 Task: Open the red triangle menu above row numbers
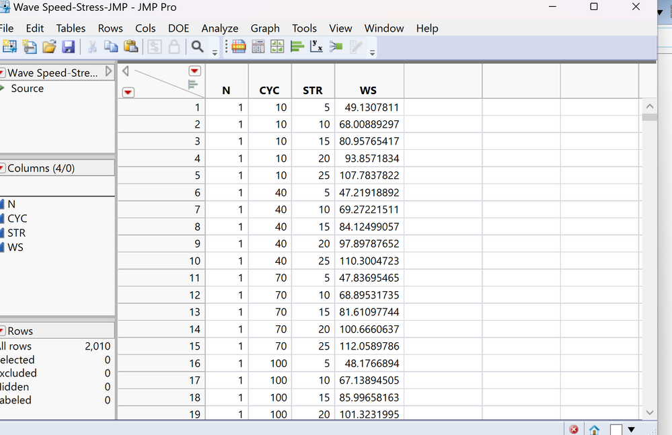coord(128,92)
